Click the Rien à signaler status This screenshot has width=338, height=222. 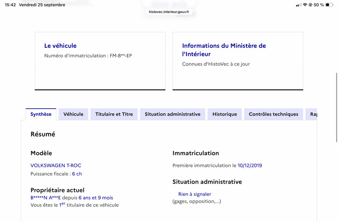[195, 194]
